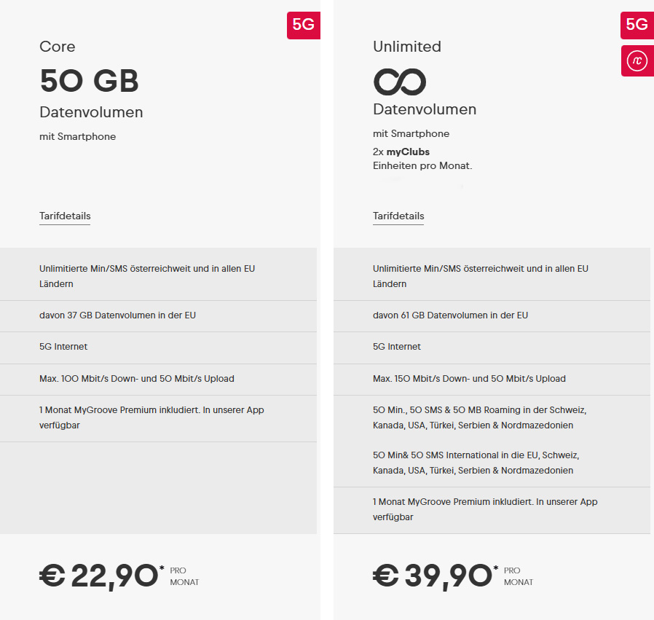Click the 5G badge on the Unlimited tariff

637,25
